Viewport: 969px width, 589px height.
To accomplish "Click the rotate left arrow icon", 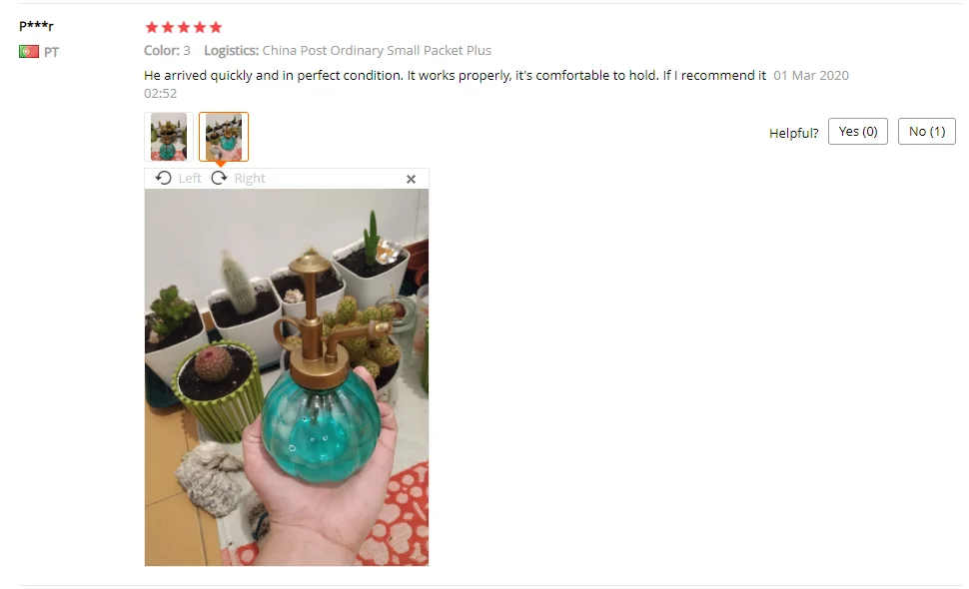I will [163, 178].
